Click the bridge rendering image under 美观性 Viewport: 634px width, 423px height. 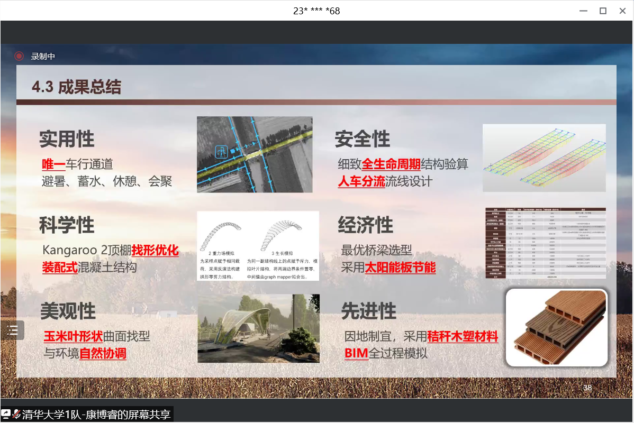pos(258,328)
